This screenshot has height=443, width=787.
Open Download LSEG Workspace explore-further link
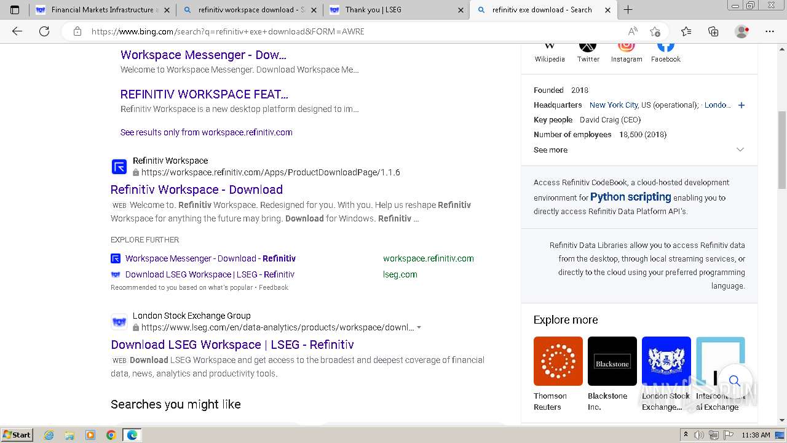(x=210, y=274)
